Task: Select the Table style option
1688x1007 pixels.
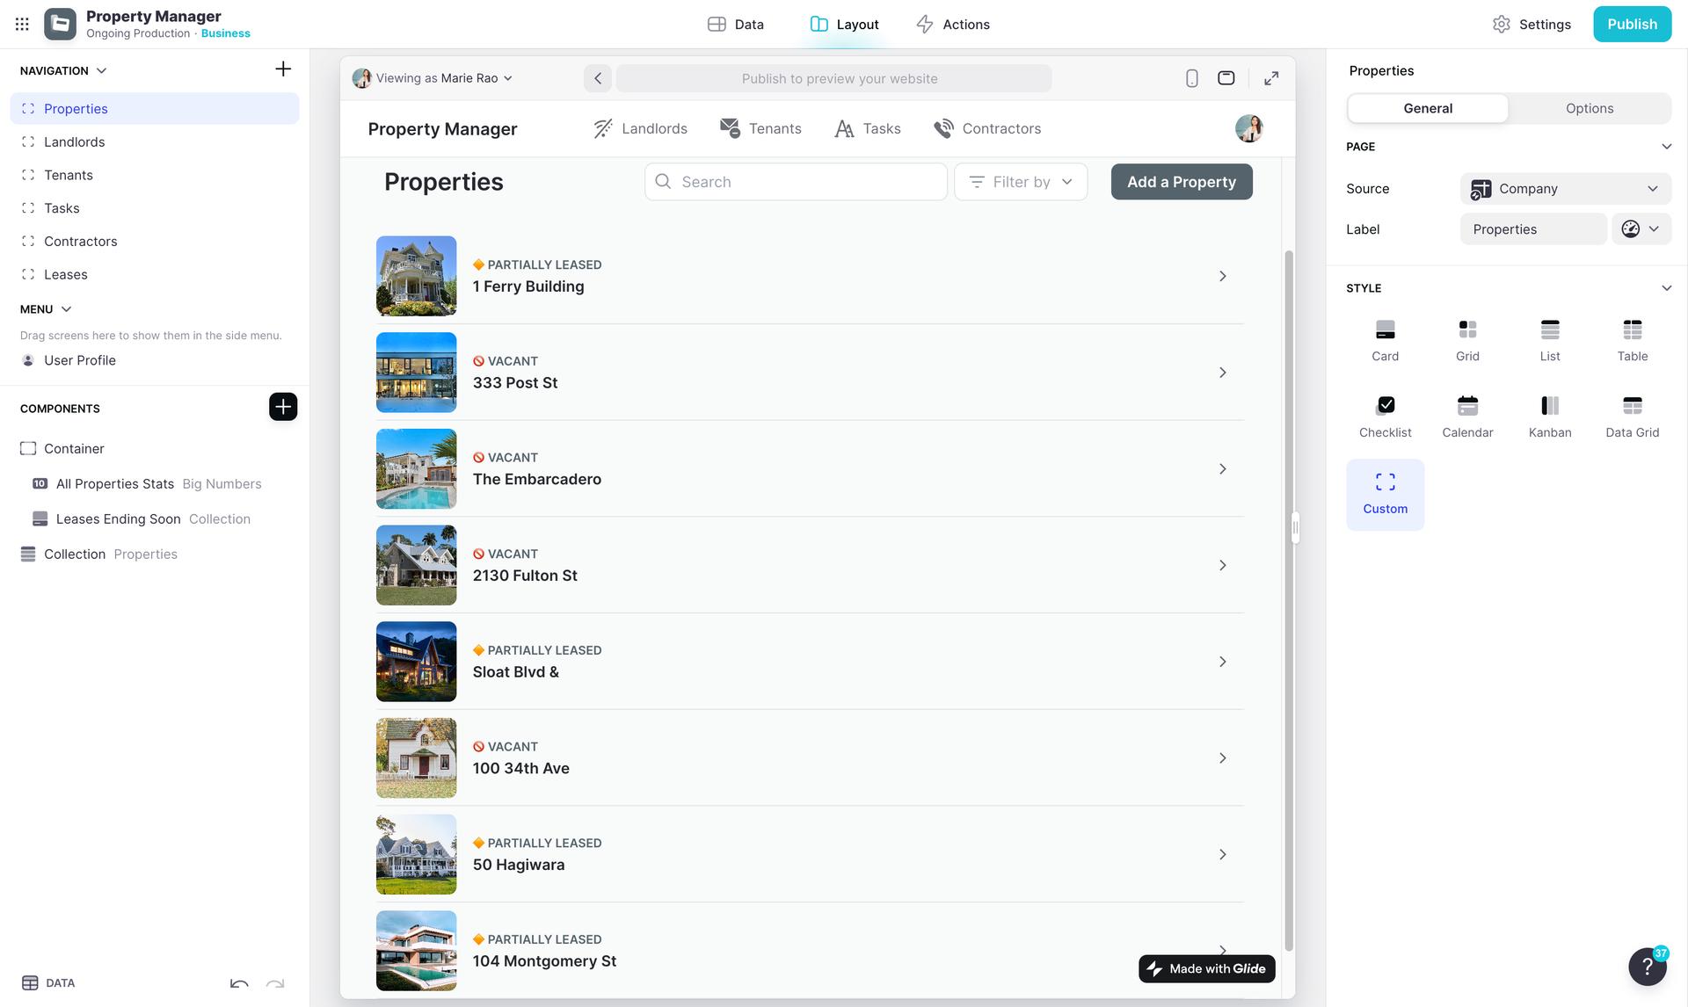Action: coord(1632,331)
